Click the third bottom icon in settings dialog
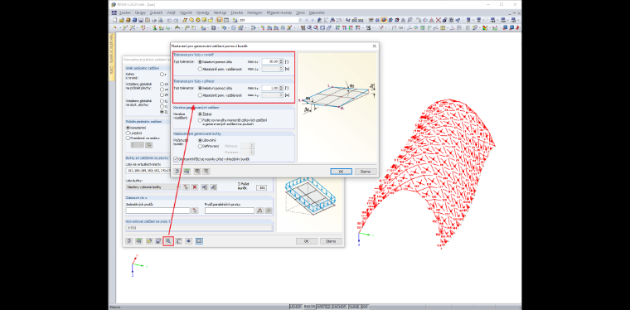This screenshot has width=630, height=310. click(197, 172)
